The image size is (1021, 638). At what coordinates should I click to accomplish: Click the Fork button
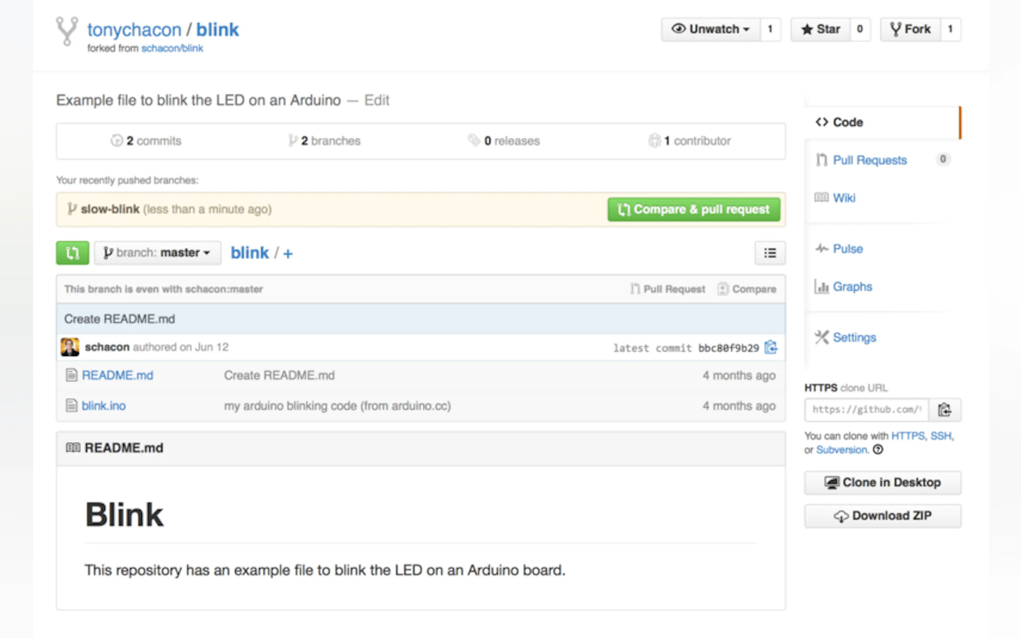point(910,29)
